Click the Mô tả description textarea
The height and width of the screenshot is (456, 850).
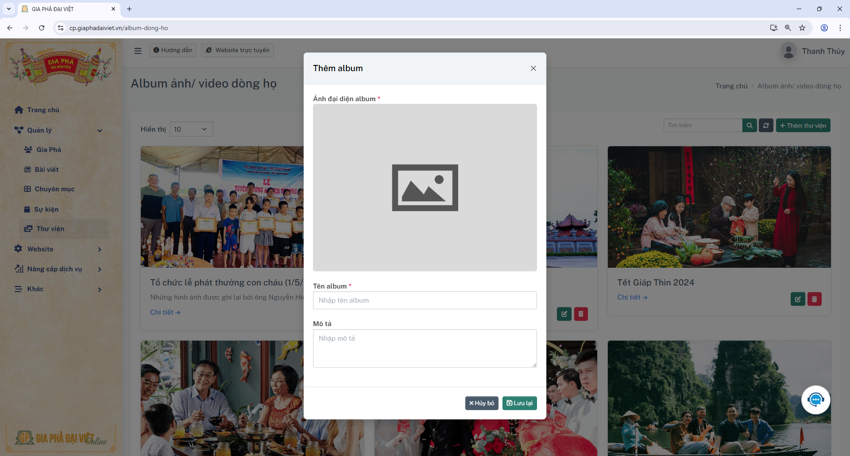point(425,348)
